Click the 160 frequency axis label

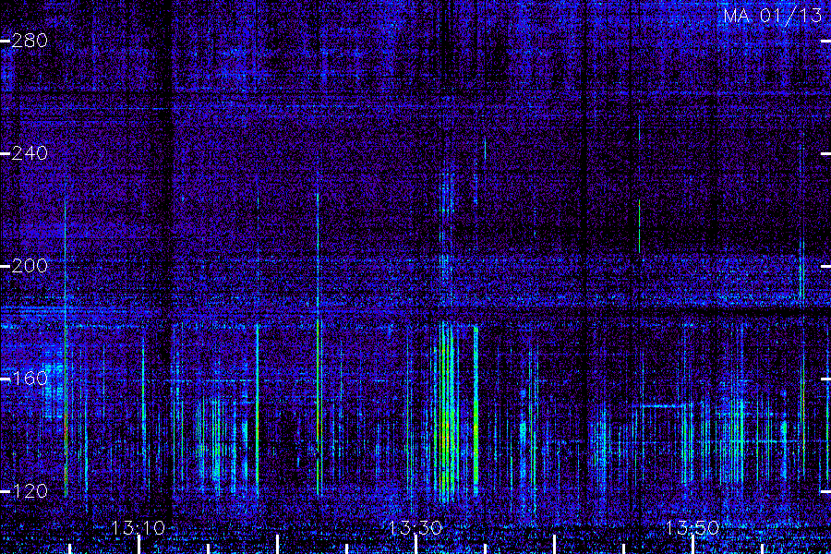pyautogui.click(x=30, y=379)
